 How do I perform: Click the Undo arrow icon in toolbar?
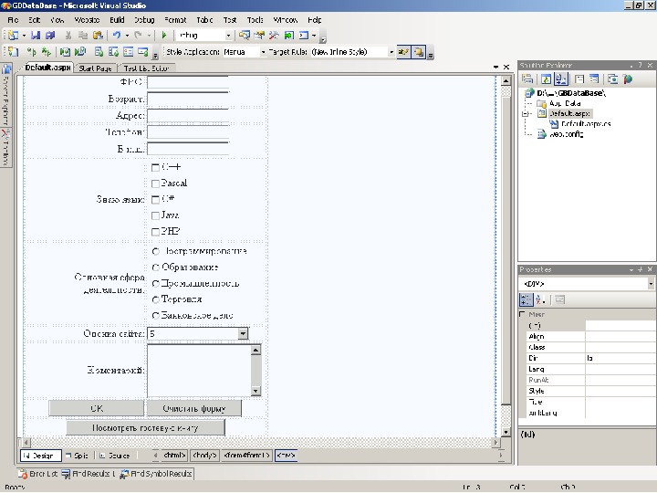click(117, 36)
